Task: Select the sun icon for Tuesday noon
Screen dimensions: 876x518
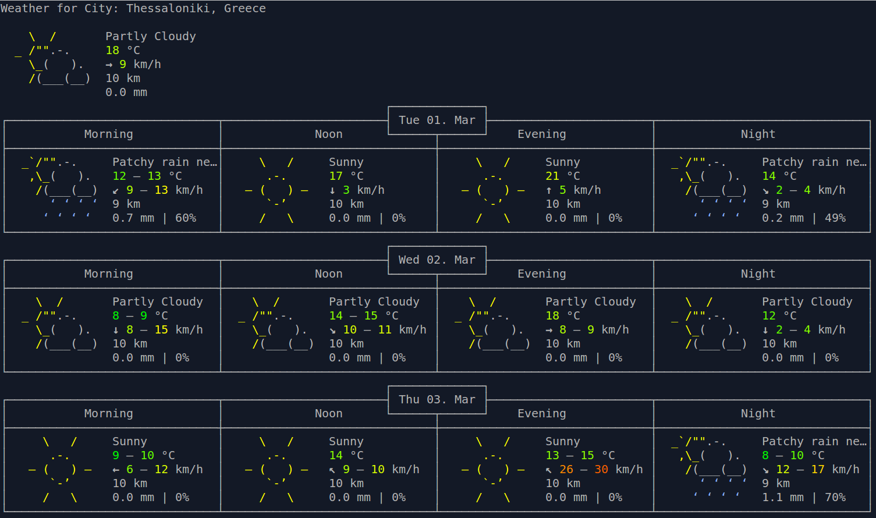Action: 276,190
